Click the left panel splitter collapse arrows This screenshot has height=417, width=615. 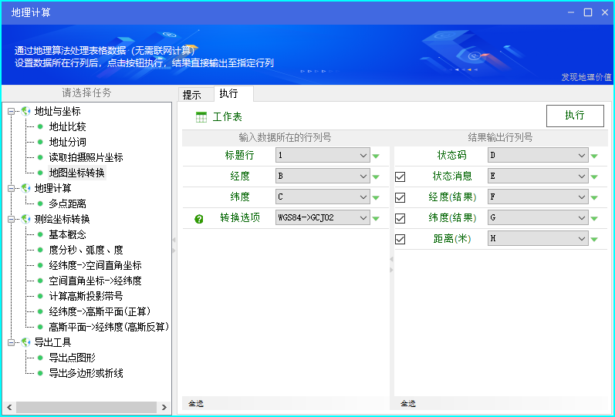pos(174,245)
